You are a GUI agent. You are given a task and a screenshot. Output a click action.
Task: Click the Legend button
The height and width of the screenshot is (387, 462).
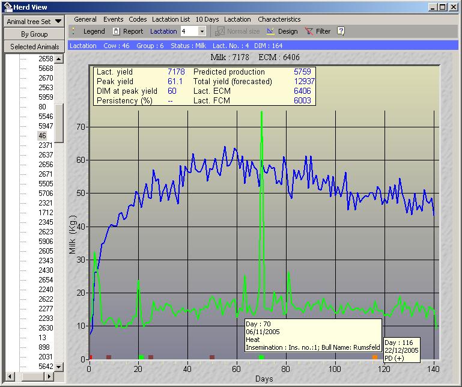click(x=94, y=31)
